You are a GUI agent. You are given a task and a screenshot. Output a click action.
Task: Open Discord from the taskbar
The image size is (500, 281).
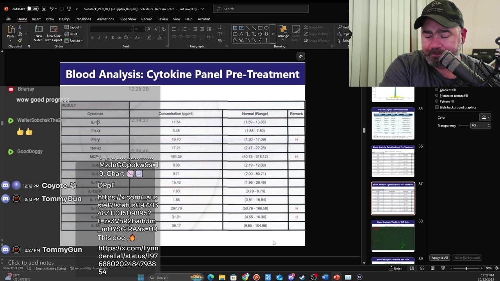(x=291, y=277)
